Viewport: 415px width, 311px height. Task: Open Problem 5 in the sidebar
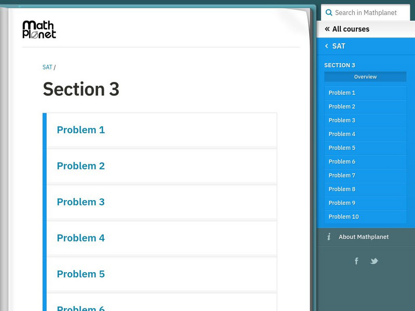click(365, 148)
